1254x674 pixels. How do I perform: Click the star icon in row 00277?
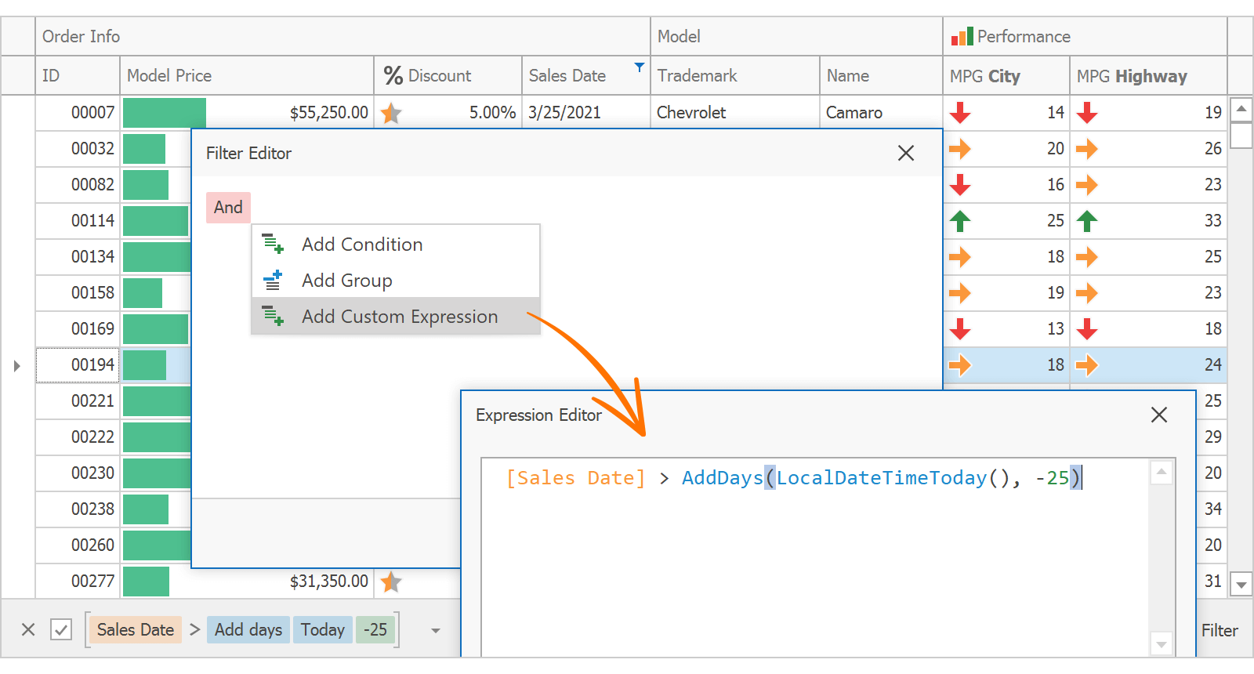pos(391,582)
